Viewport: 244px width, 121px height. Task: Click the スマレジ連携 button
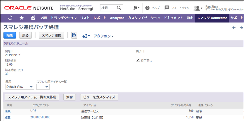click(51, 35)
